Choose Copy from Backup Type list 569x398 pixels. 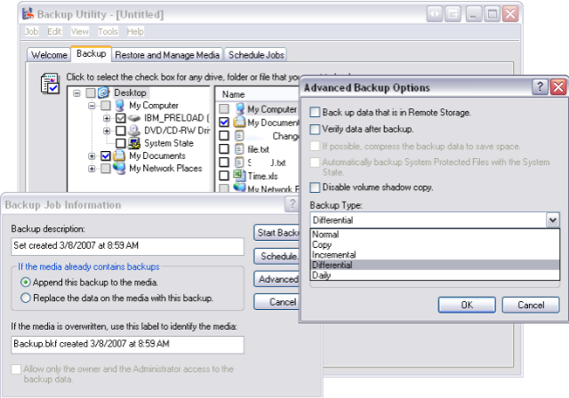[435, 244]
